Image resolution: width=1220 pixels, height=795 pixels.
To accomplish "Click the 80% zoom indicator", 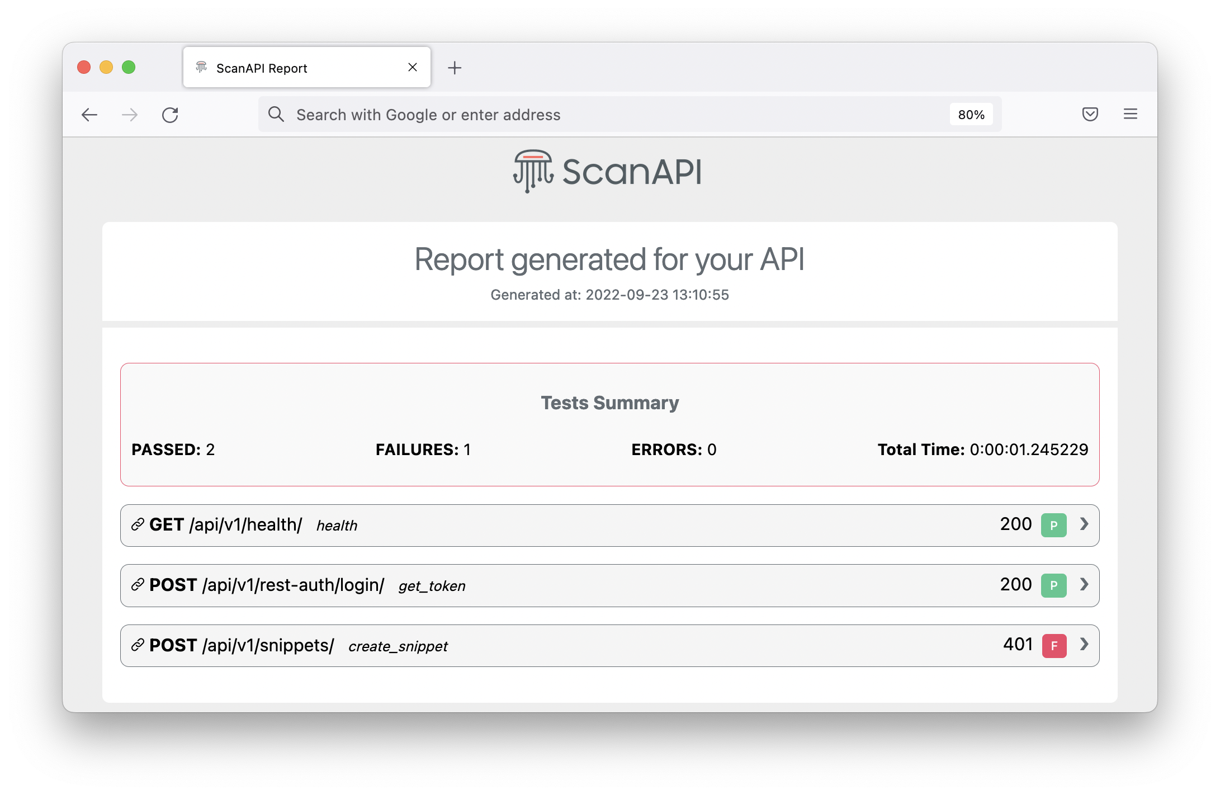I will (971, 114).
